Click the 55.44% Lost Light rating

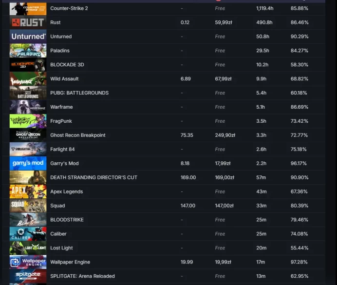[300, 248]
